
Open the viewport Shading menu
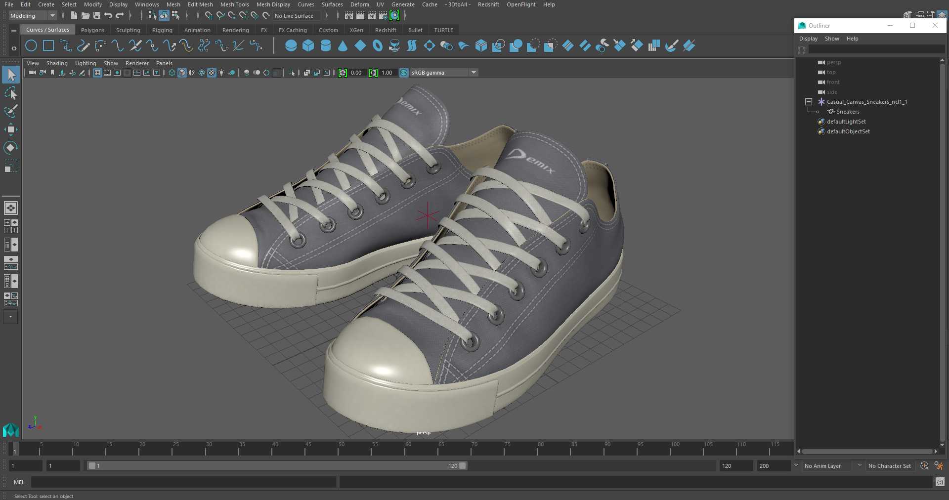[57, 63]
